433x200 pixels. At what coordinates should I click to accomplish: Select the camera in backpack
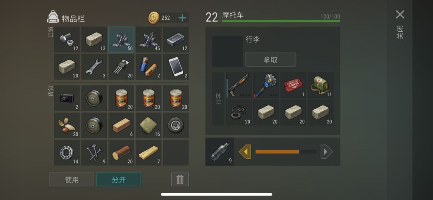tap(67, 98)
